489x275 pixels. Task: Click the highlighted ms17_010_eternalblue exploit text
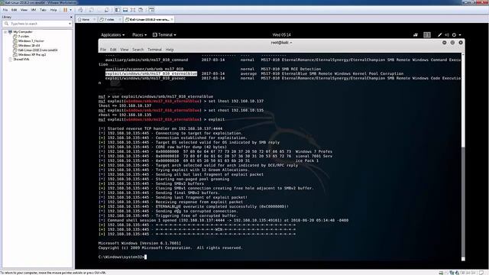[151, 73]
